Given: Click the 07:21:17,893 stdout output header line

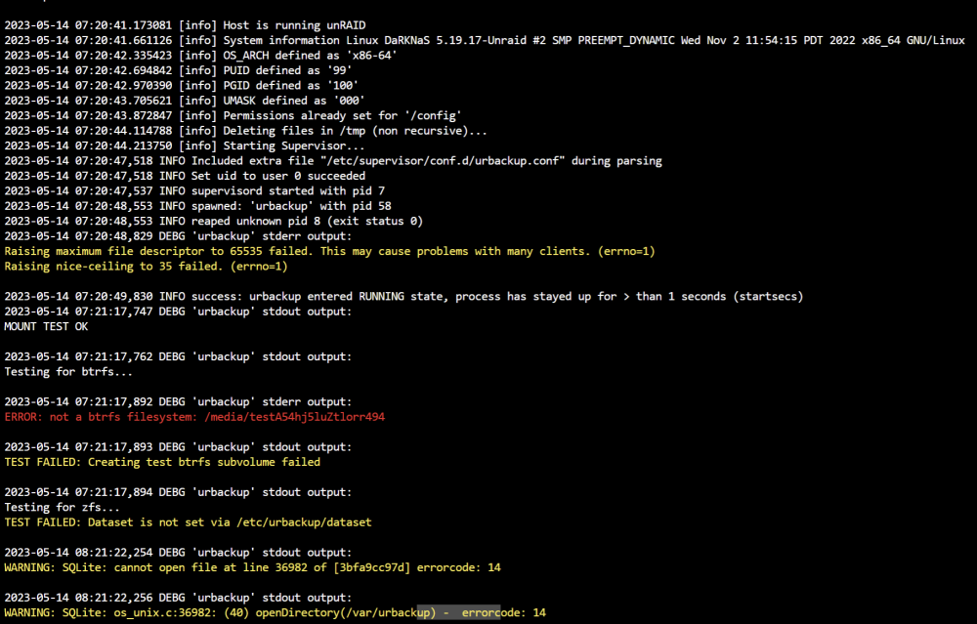Looking at the screenshot, I should pos(178,447).
